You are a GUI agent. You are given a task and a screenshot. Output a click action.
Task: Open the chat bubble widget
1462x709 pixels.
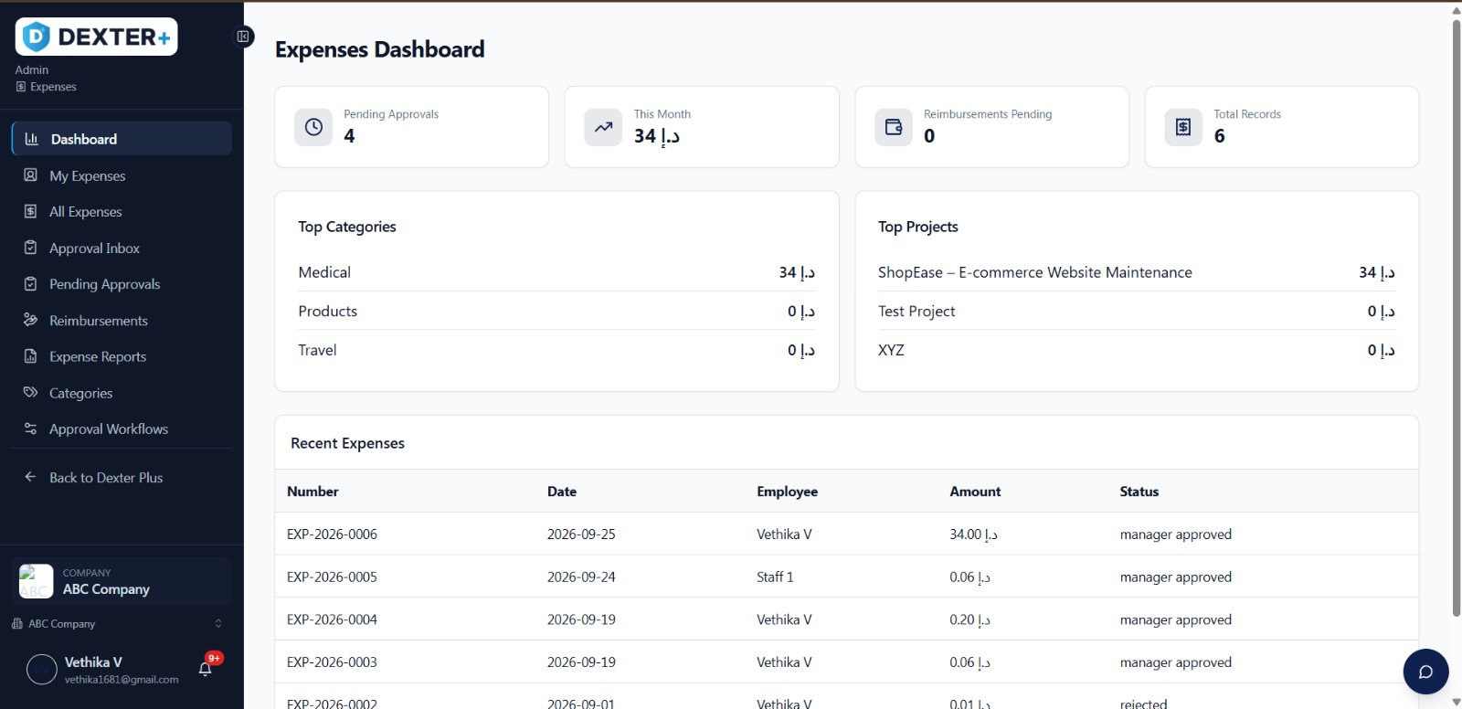[x=1425, y=672]
